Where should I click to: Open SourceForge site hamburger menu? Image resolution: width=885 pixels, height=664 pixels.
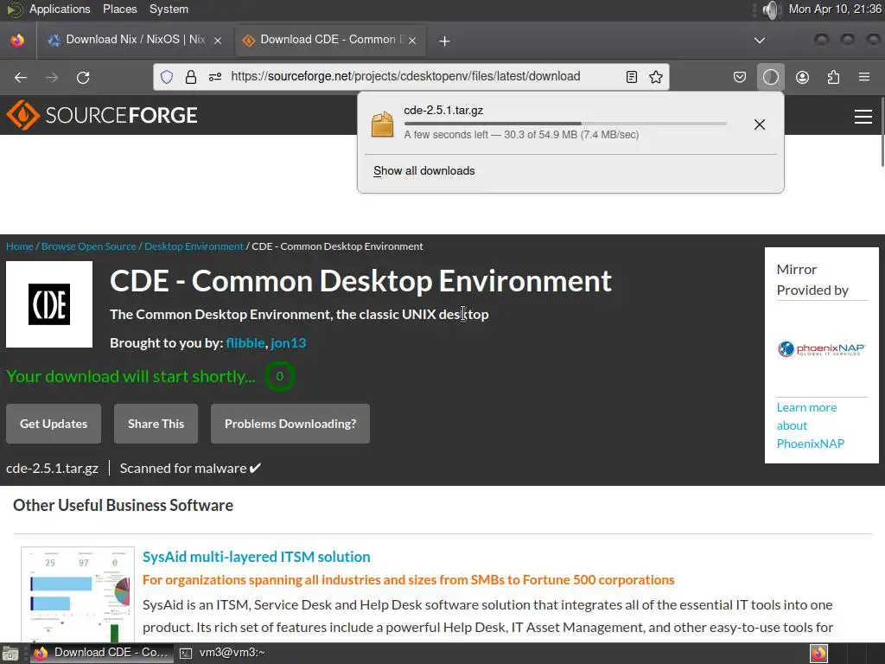pyautogui.click(x=863, y=117)
